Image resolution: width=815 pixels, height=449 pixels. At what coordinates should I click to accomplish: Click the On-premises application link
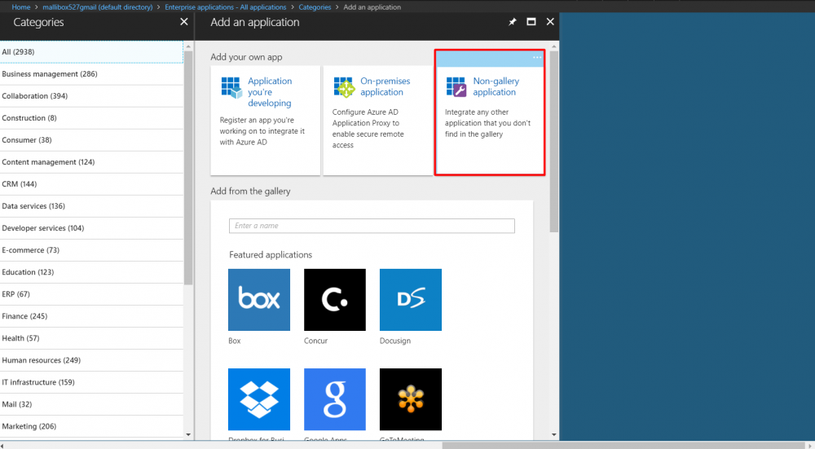click(385, 86)
